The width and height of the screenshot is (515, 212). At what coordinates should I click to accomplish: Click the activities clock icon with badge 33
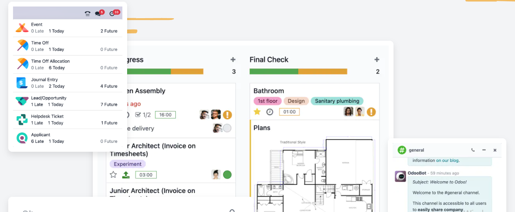point(113,13)
